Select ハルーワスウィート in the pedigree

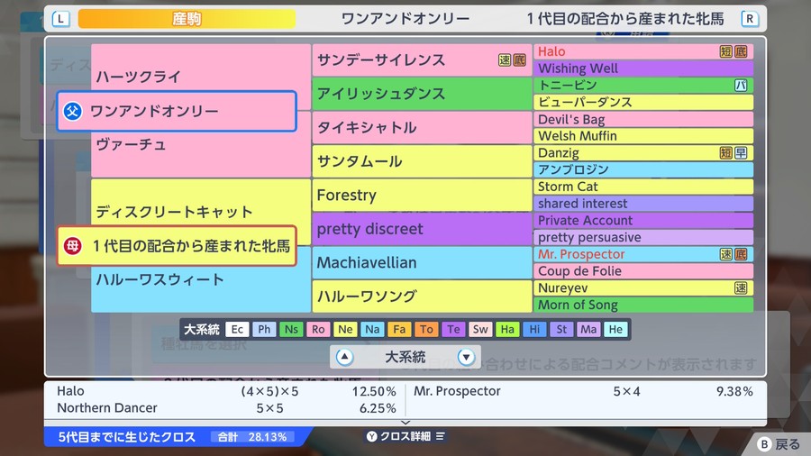pyautogui.click(x=159, y=279)
